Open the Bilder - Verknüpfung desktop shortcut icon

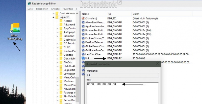15,28
